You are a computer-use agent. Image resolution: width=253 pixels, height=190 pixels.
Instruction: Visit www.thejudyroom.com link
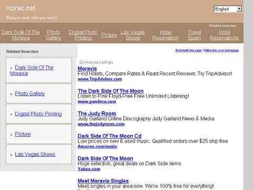[x=101, y=124]
